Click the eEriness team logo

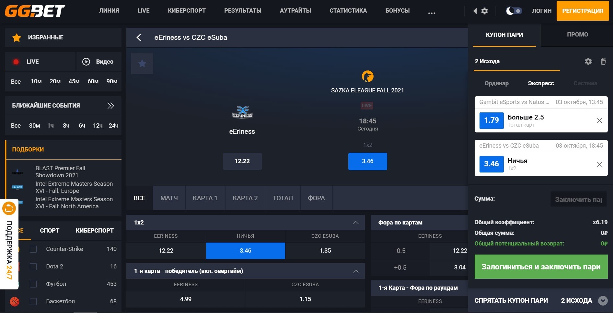click(x=242, y=112)
